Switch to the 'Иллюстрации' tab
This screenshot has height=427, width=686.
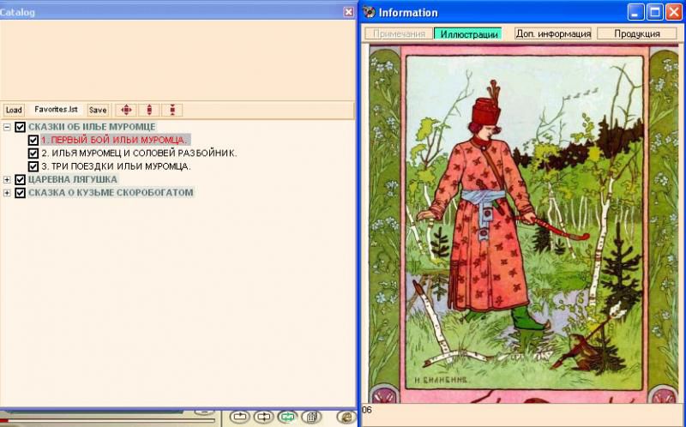click(x=466, y=34)
